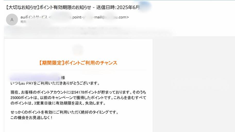Select sender name auポイントサービス

tap(34, 17)
